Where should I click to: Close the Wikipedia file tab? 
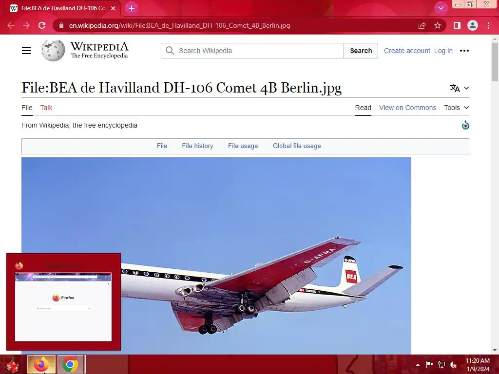point(113,8)
